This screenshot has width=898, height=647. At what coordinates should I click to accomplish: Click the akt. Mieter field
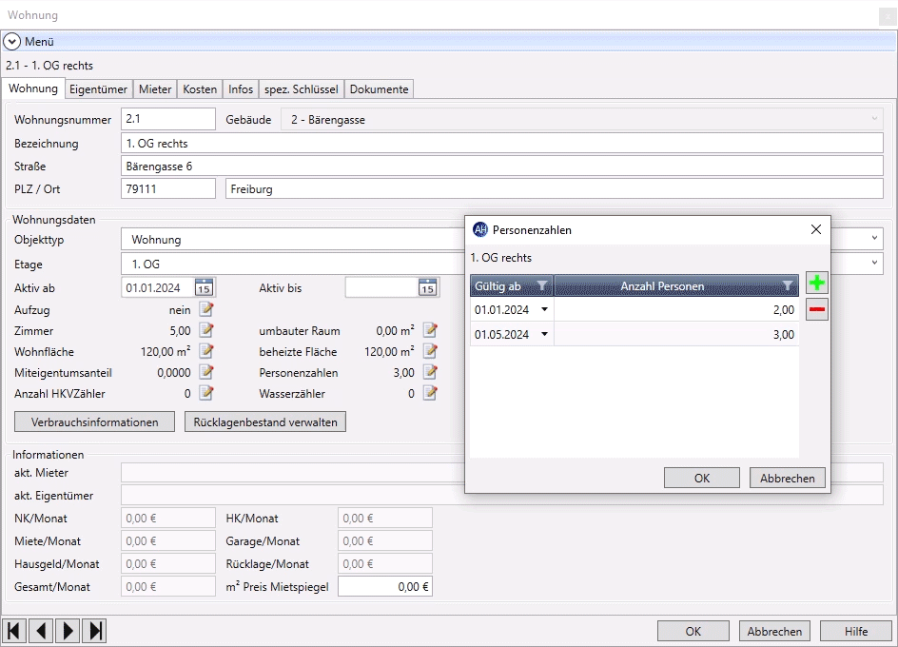tap(502, 472)
